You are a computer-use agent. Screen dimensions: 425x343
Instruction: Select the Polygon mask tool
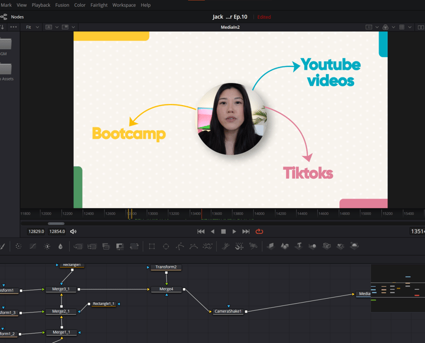tap(180, 246)
